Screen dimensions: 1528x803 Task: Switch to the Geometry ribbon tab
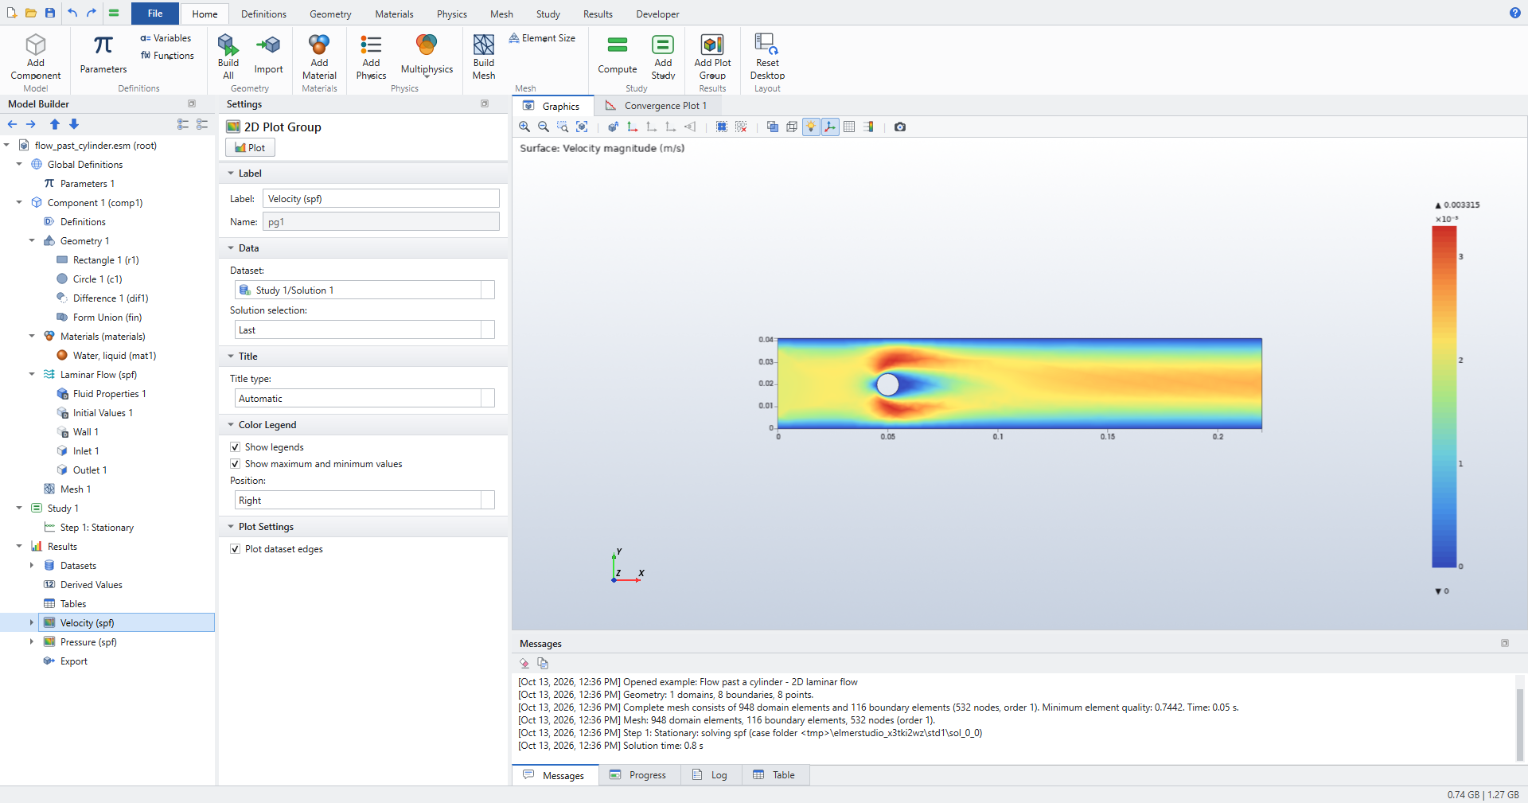coord(330,14)
